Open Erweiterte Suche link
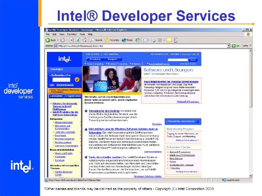 point(65,85)
